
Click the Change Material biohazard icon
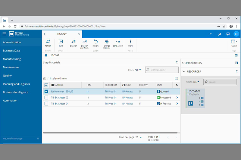pos(107,42)
